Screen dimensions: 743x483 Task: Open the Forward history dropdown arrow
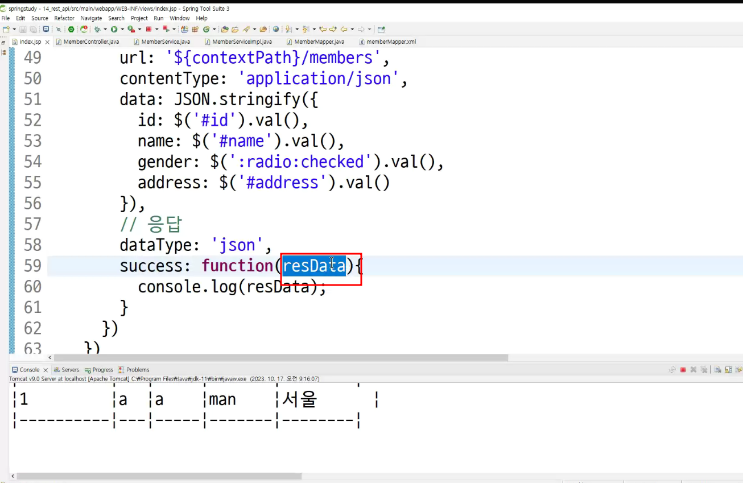369,29
